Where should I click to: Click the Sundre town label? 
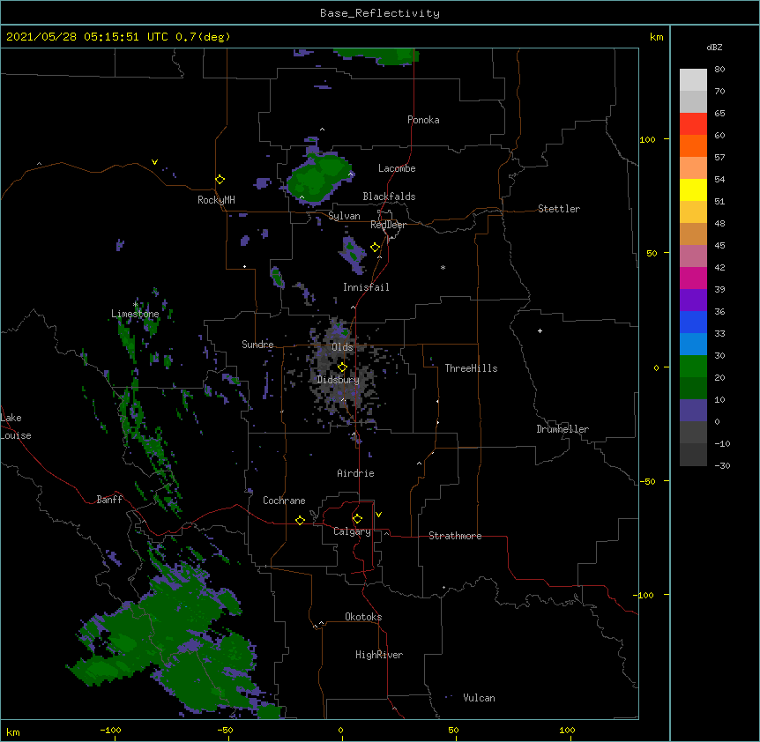[x=257, y=345]
